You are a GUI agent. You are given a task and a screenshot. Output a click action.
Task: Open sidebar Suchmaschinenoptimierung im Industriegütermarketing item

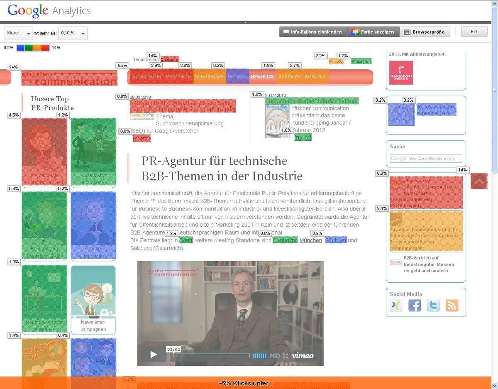click(426, 232)
